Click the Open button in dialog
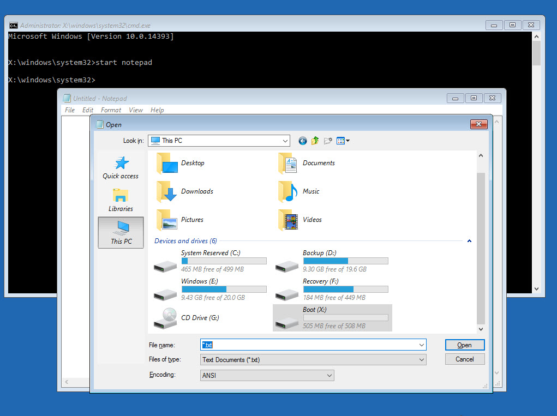The height and width of the screenshot is (416, 557). [x=465, y=345]
